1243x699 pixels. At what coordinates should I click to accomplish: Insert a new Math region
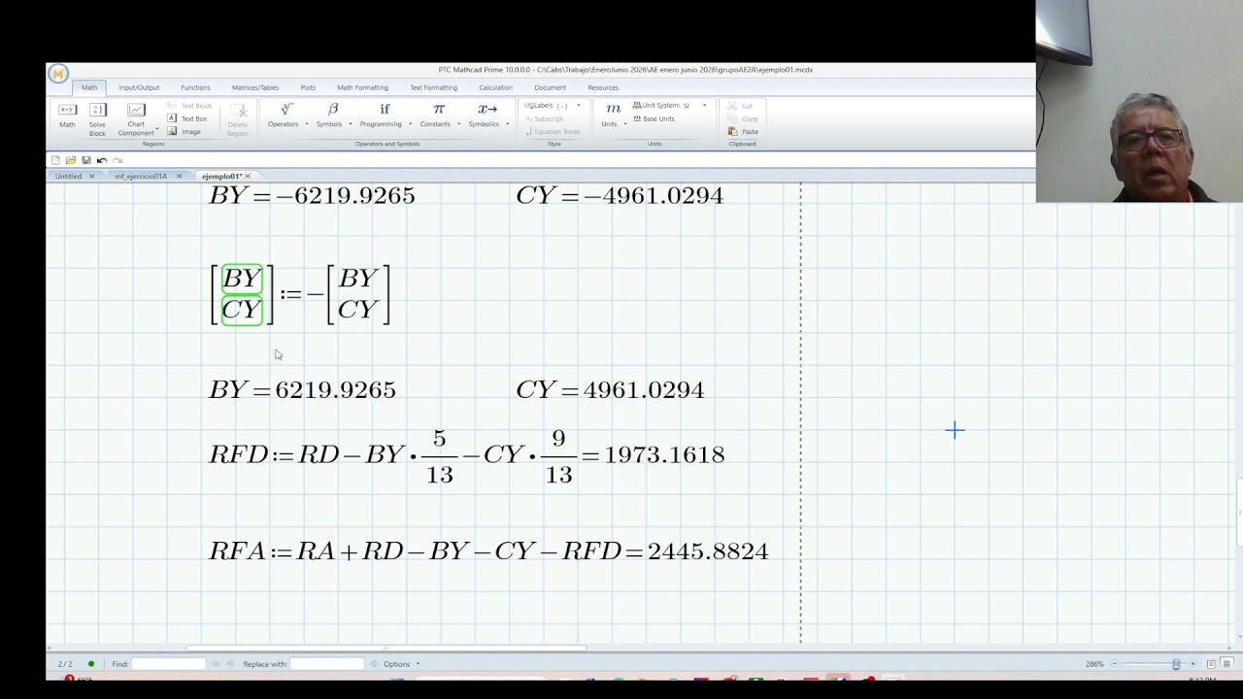coord(67,116)
